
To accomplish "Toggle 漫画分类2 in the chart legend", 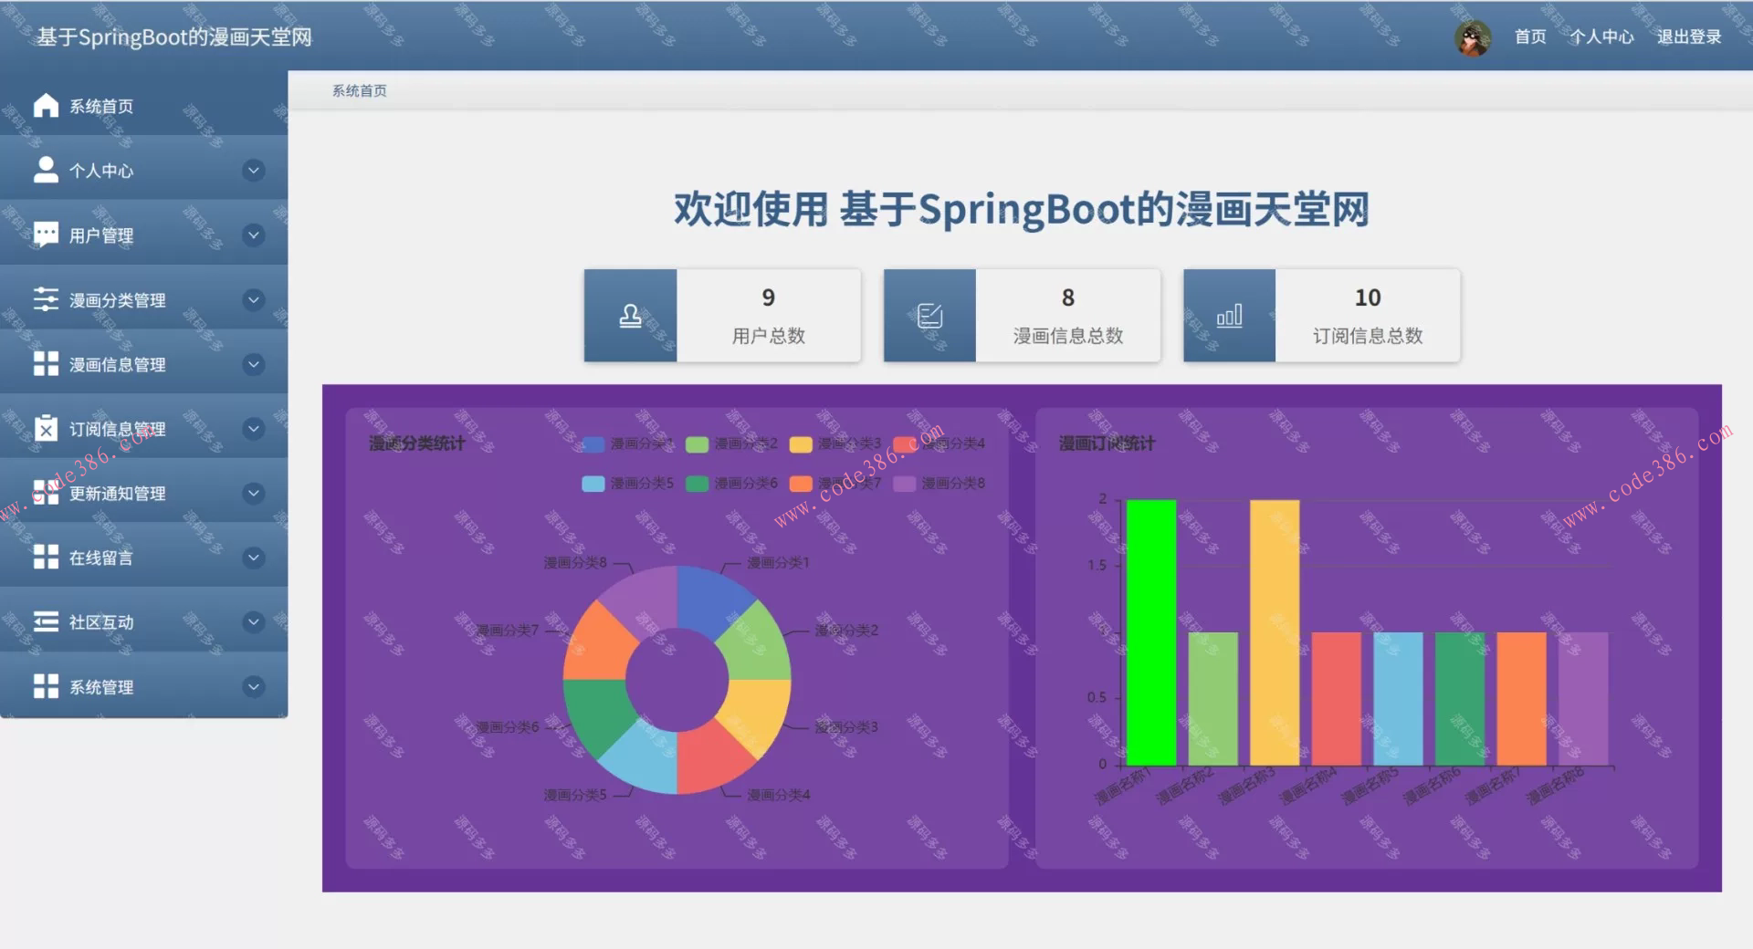I will pos(731,443).
